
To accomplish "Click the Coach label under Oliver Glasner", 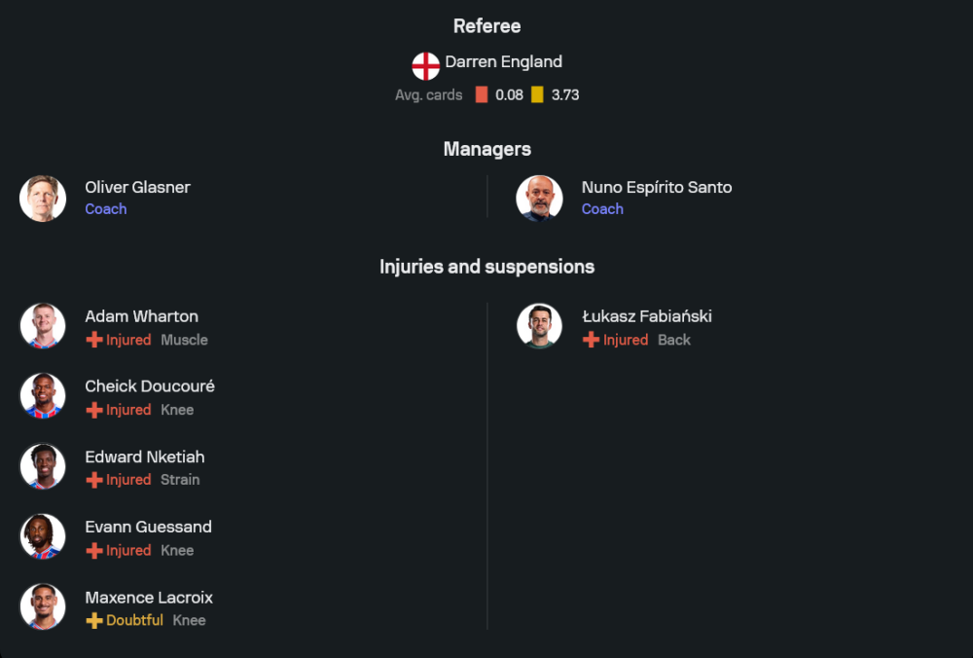I will pyautogui.click(x=105, y=209).
